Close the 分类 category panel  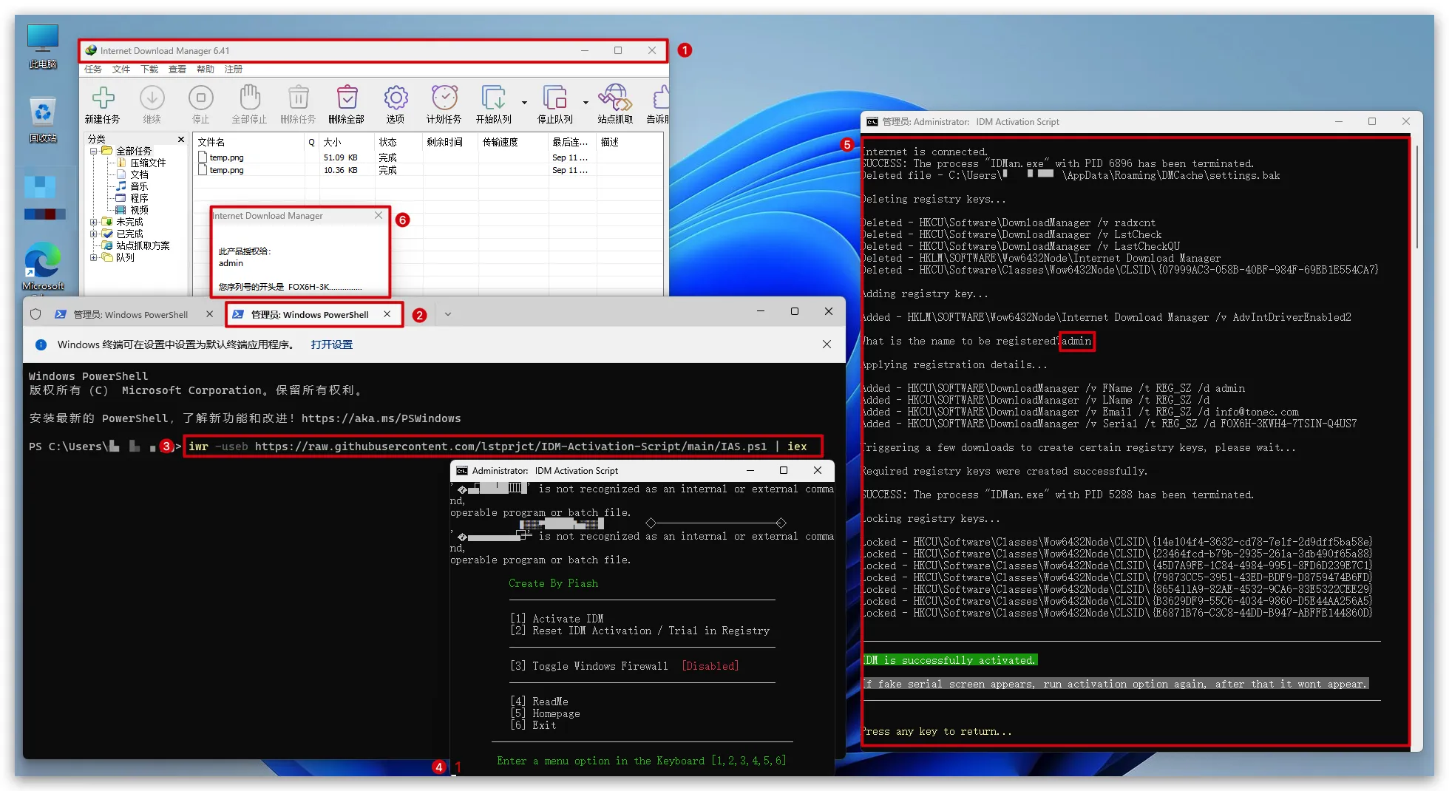pos(181,139)
